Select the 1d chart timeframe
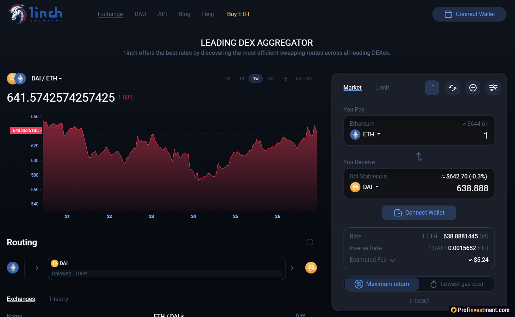Screen dimensions: 515x317 click(x=241, y=78)
